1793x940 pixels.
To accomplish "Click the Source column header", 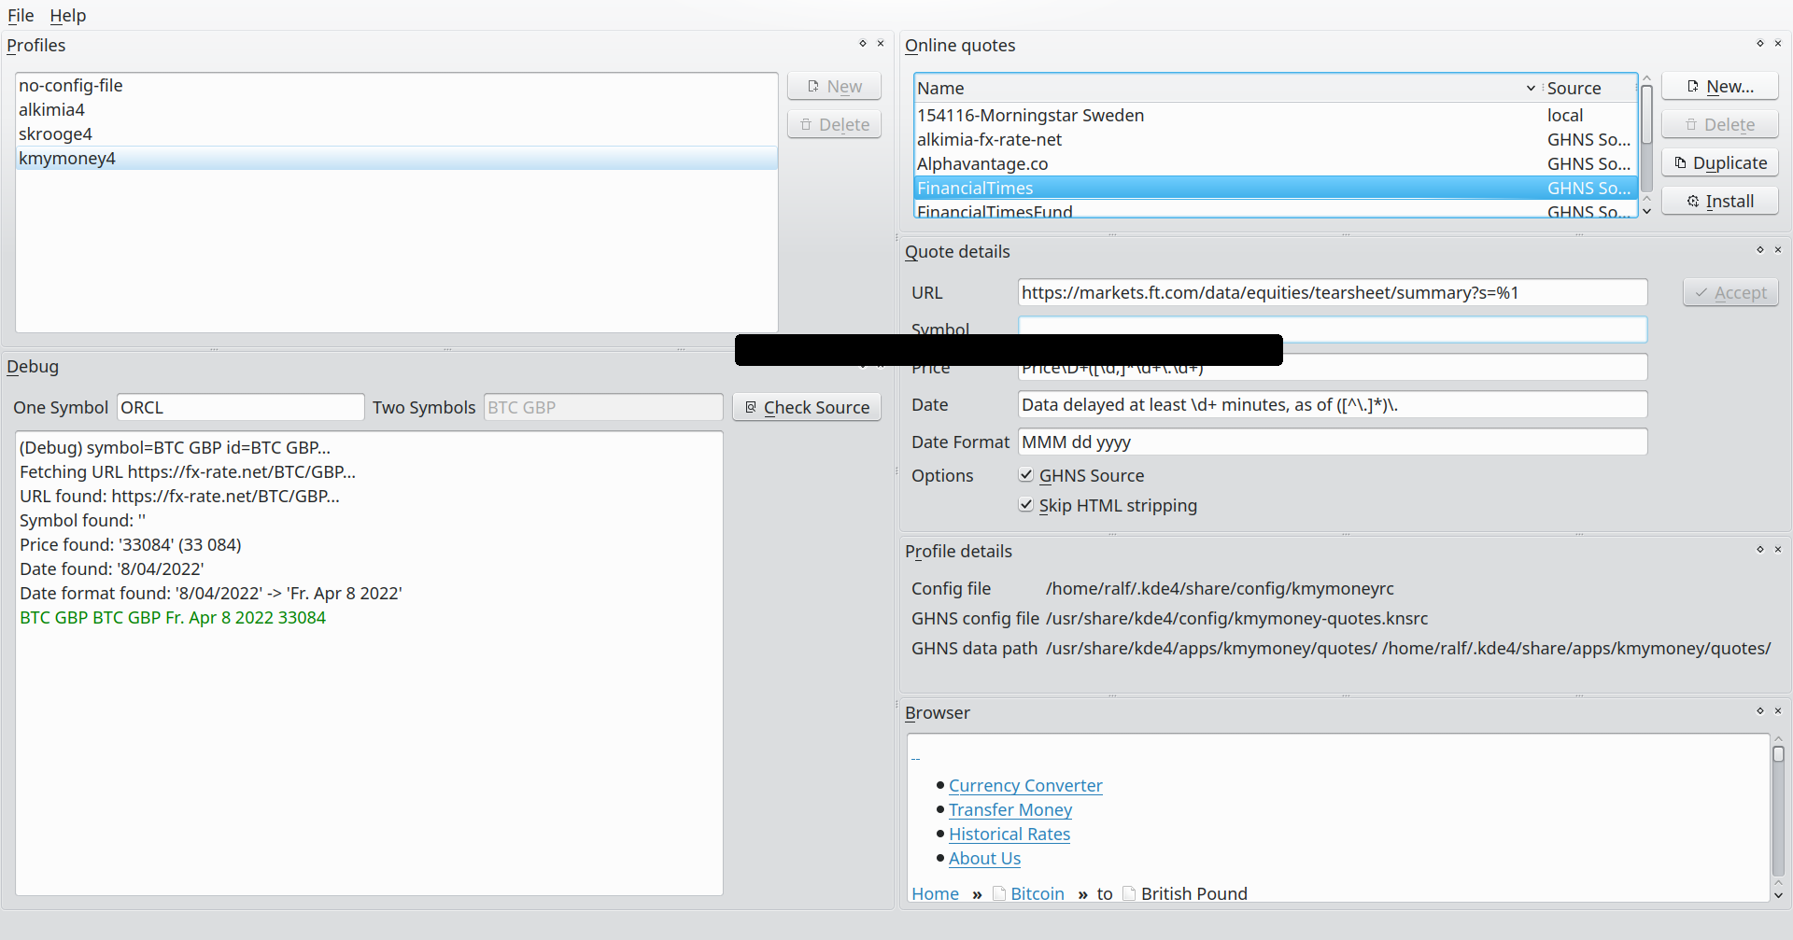I will click(1588, 89).
